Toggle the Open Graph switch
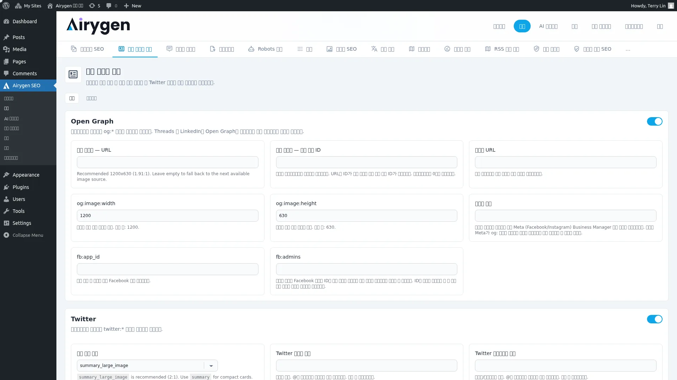Image resolution: width=677 pixels, height=380 pixels. [x=654, y=121]
